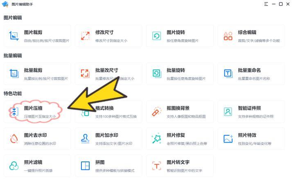293x179 pixels.
Task: Open the 批量改尺寸 card
Action: [108, 74]
